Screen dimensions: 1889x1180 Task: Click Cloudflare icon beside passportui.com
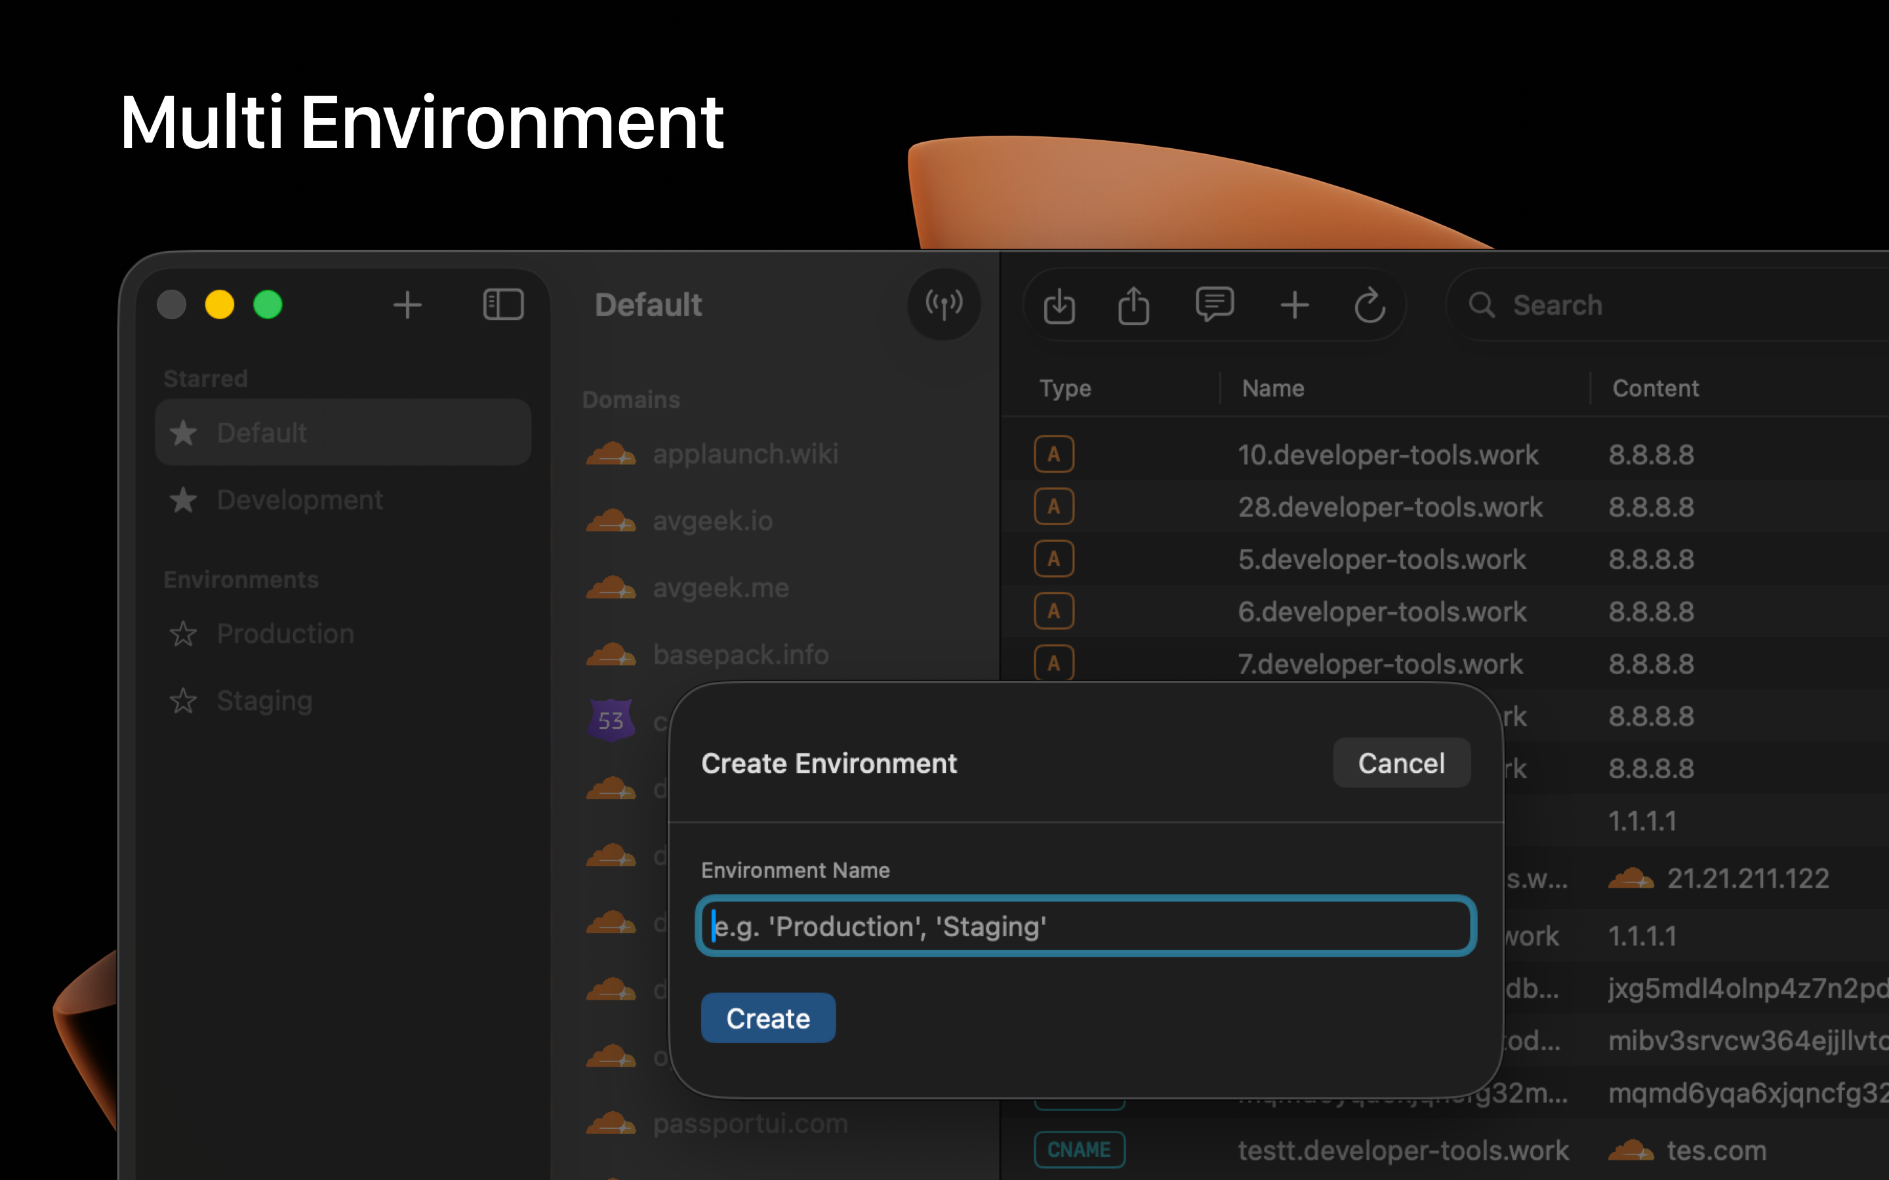coord(611,1124)
